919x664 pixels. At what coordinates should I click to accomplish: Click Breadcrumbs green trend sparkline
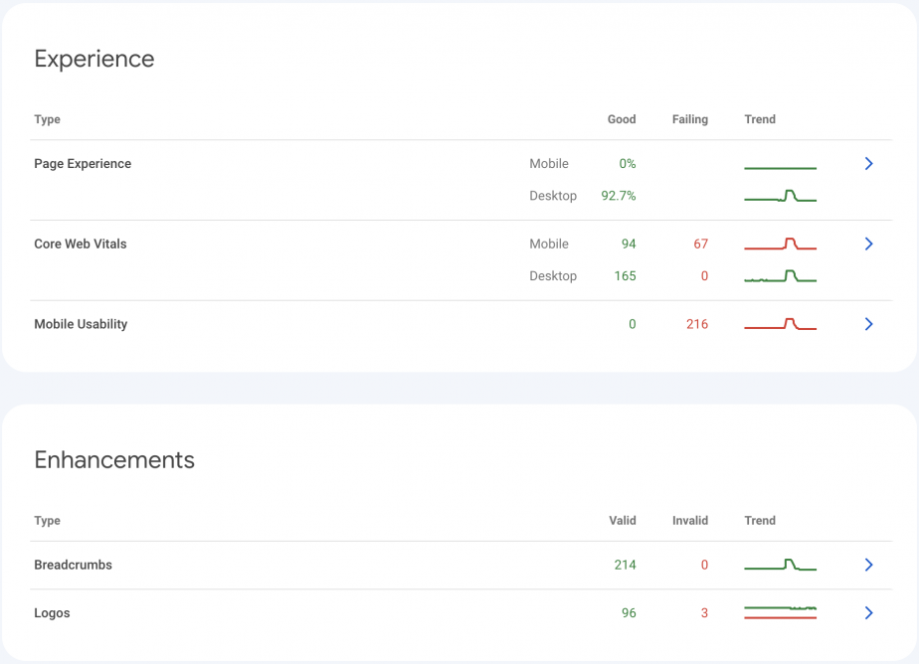[x=780, y=565]
